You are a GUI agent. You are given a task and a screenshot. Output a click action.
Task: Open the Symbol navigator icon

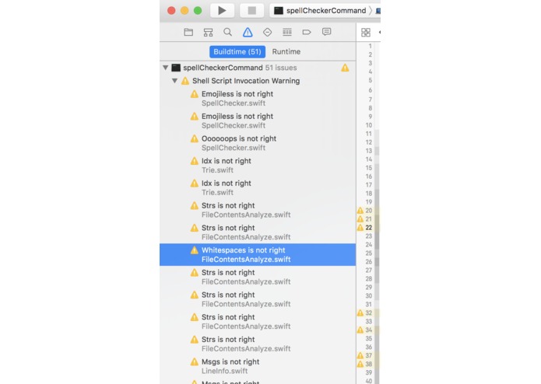[x=208, y=33]
